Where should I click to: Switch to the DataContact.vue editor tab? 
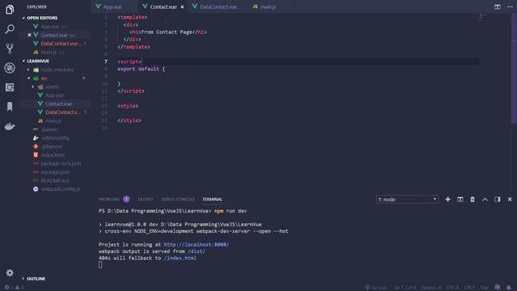pos(218,7)
